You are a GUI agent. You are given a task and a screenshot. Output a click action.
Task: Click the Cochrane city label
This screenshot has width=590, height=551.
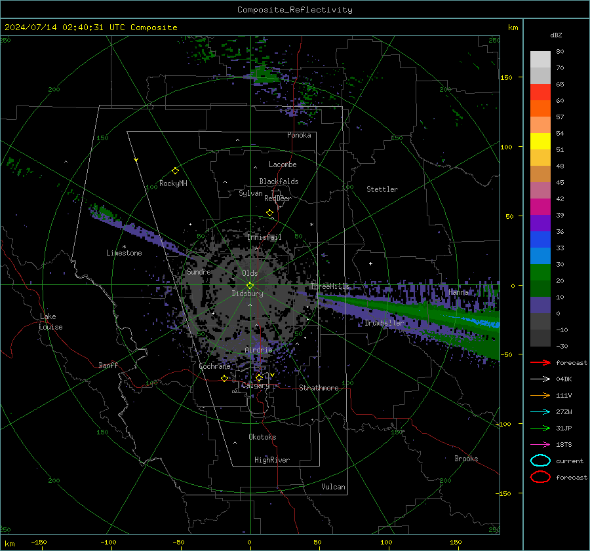(x=214, y=366)
